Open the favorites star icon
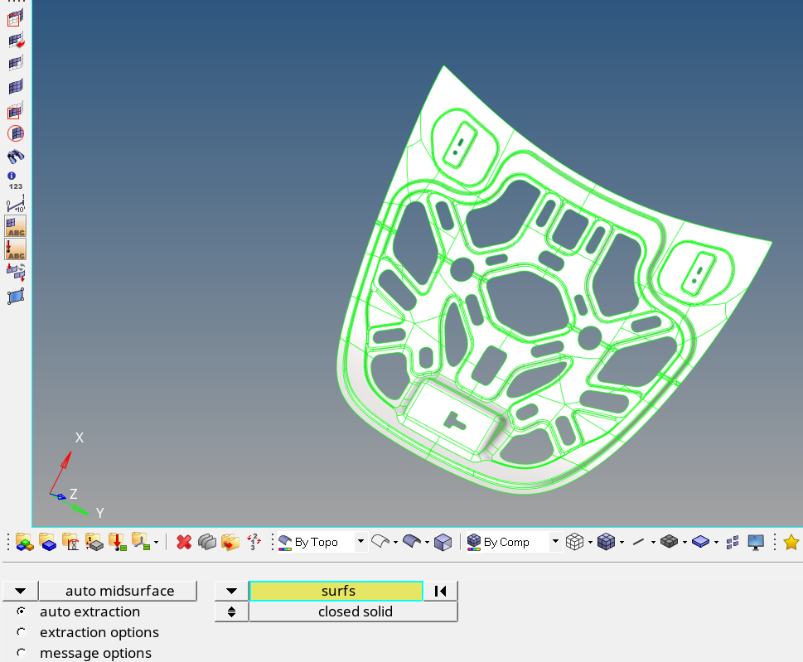The image size is (803, 662). pyautogui.click(x=791, y=542)
